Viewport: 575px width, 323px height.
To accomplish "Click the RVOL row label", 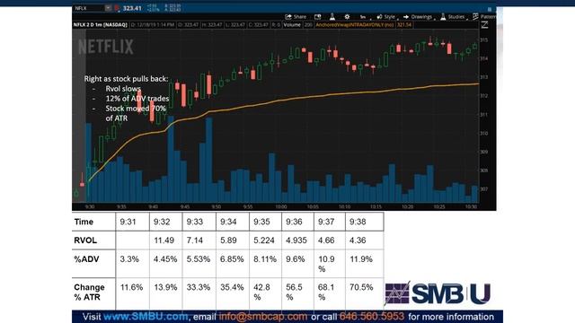I will [x=85, y=240].
